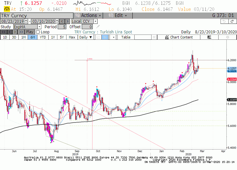
Task: Step back one with single-left playback arrow
Action: coord(10,32)
